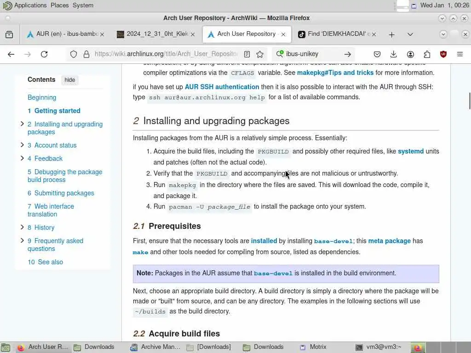The width and height of the screenshot is (471, 353).
Task: Show site security padlock info
Action: click(86, 54)
